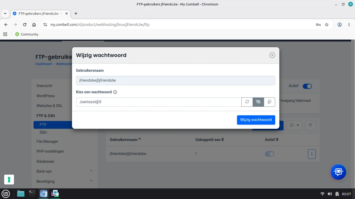Generate a new random password
The height and width of the screenshot is (199, 355).
click(247, 102)
